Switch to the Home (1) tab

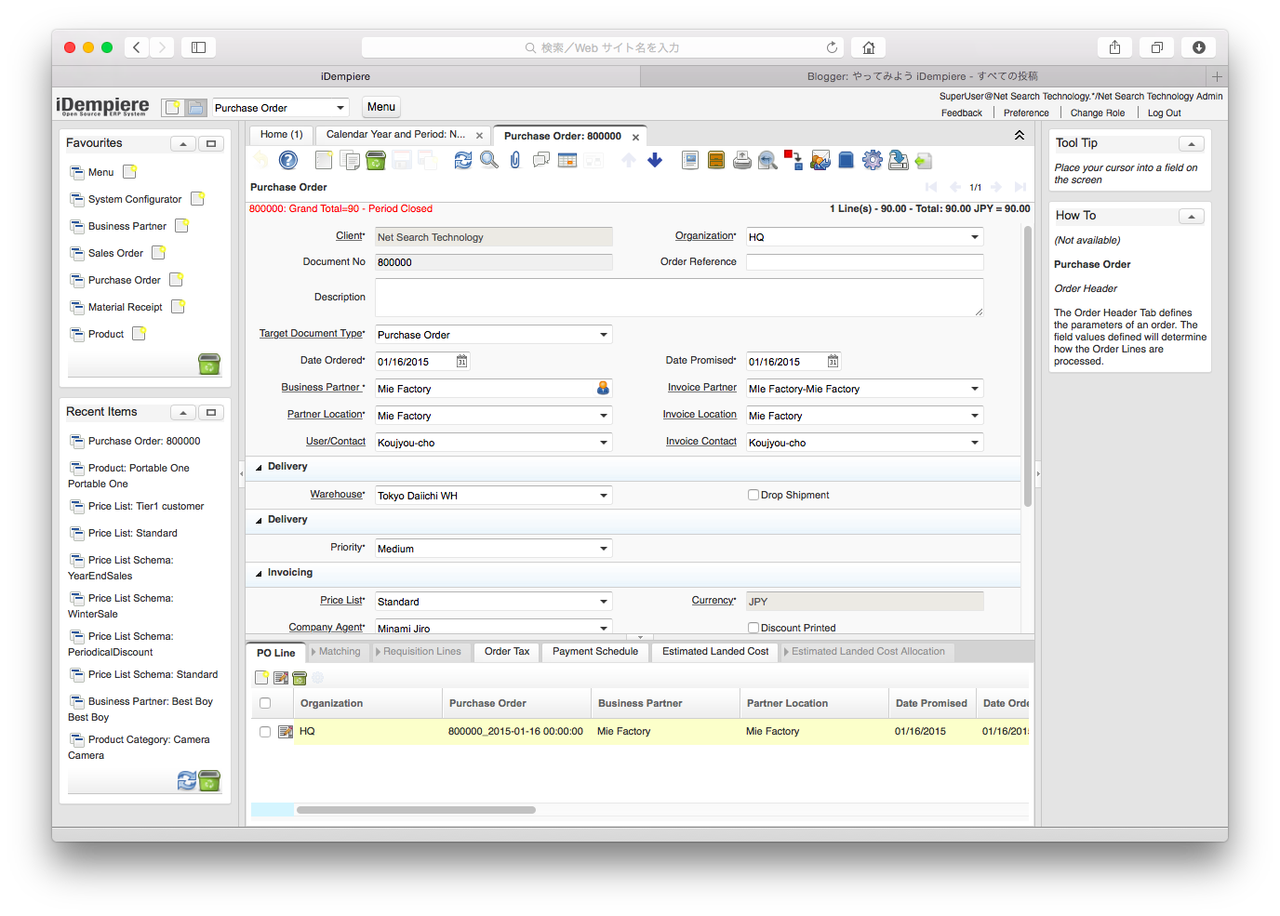click(281, 135)
